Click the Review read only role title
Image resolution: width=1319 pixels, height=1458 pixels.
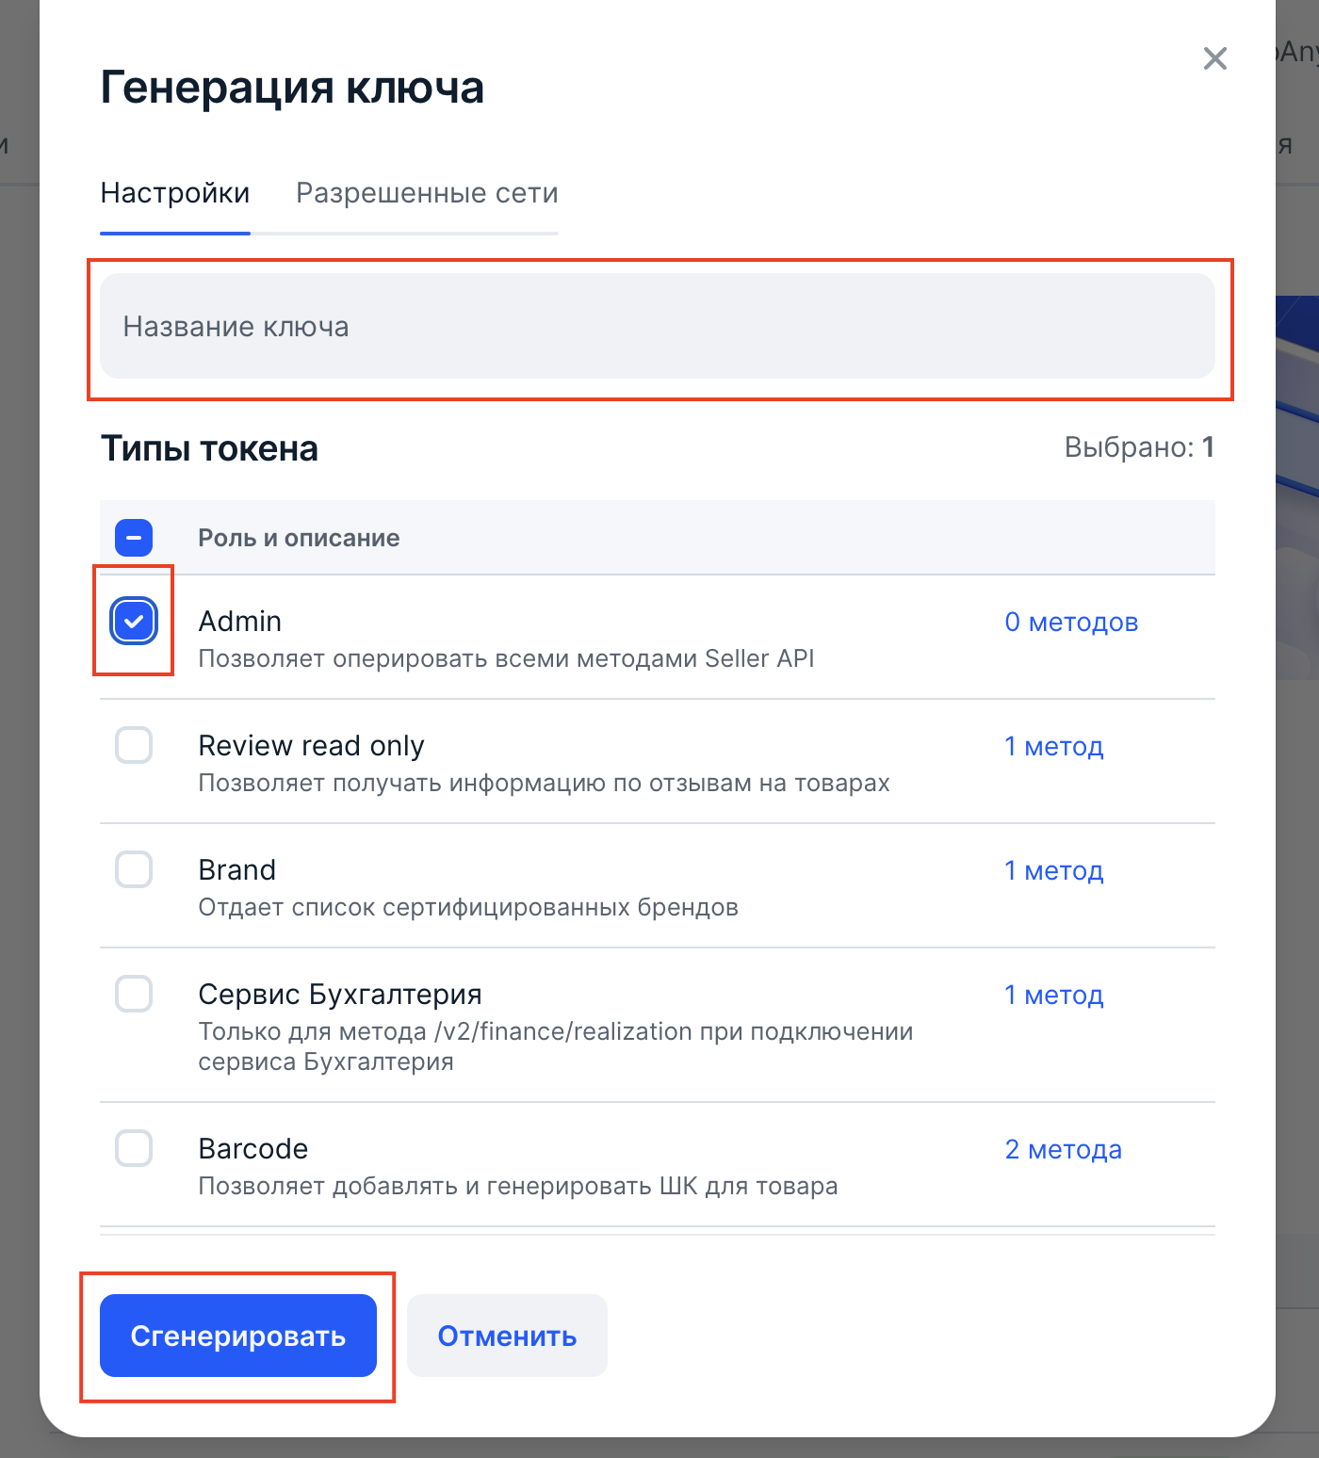pyautogui.click(x=311, y=746)
